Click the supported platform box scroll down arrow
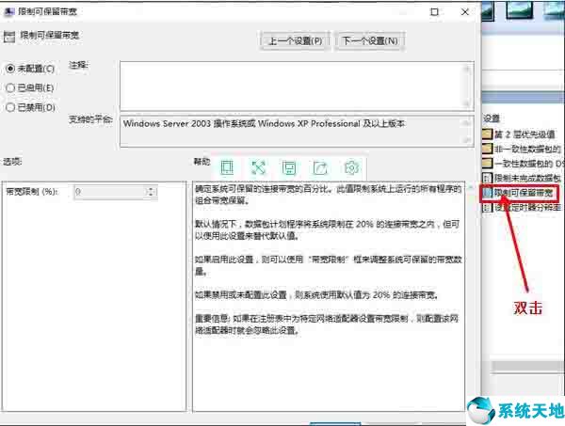Image resolution: width=565 pixels, height=426 pixels. tap(467, 140)
